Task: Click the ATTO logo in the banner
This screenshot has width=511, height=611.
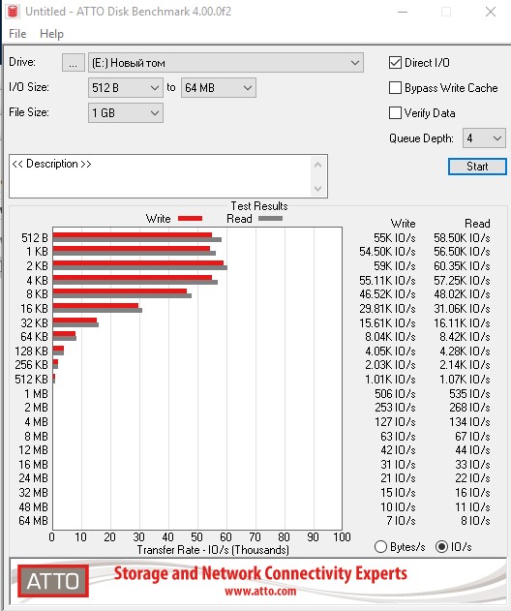Action: (53, 581)
